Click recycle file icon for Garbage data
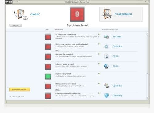The image size is (154, 113). click(107, 56)
